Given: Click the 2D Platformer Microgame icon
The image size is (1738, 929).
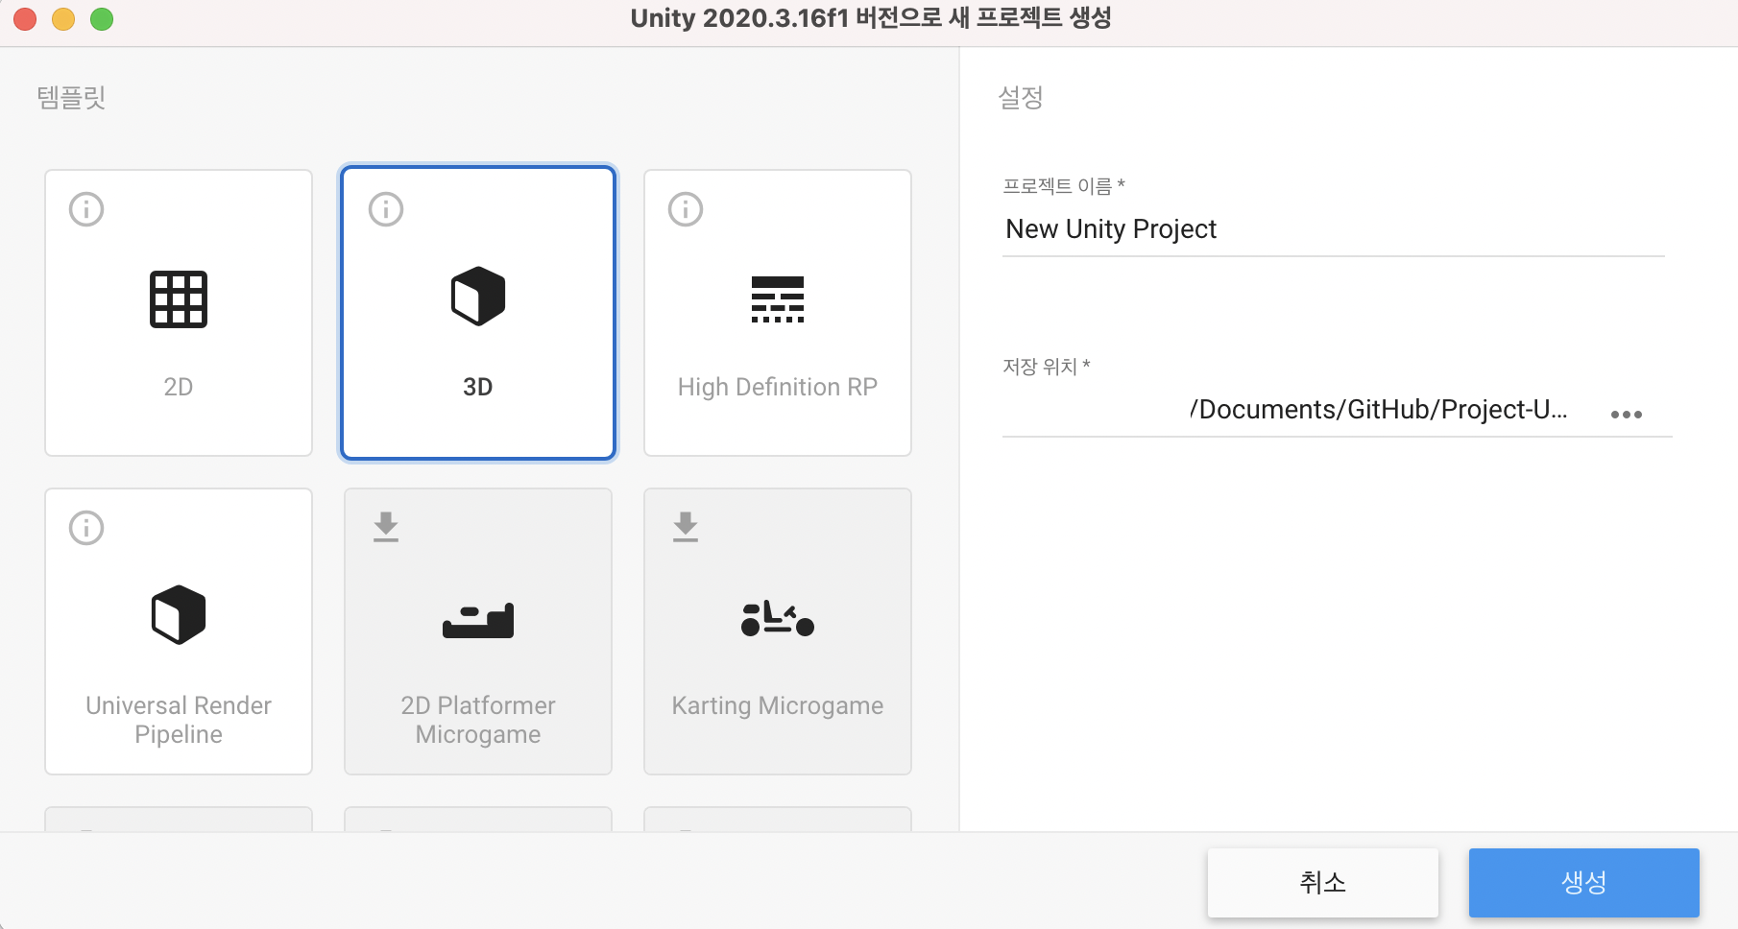Looking at the screenshot, I should [478, 621].
